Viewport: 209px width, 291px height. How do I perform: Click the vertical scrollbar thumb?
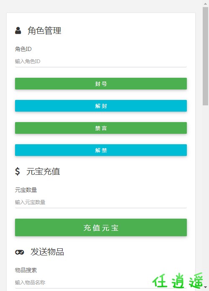[205, 56]
